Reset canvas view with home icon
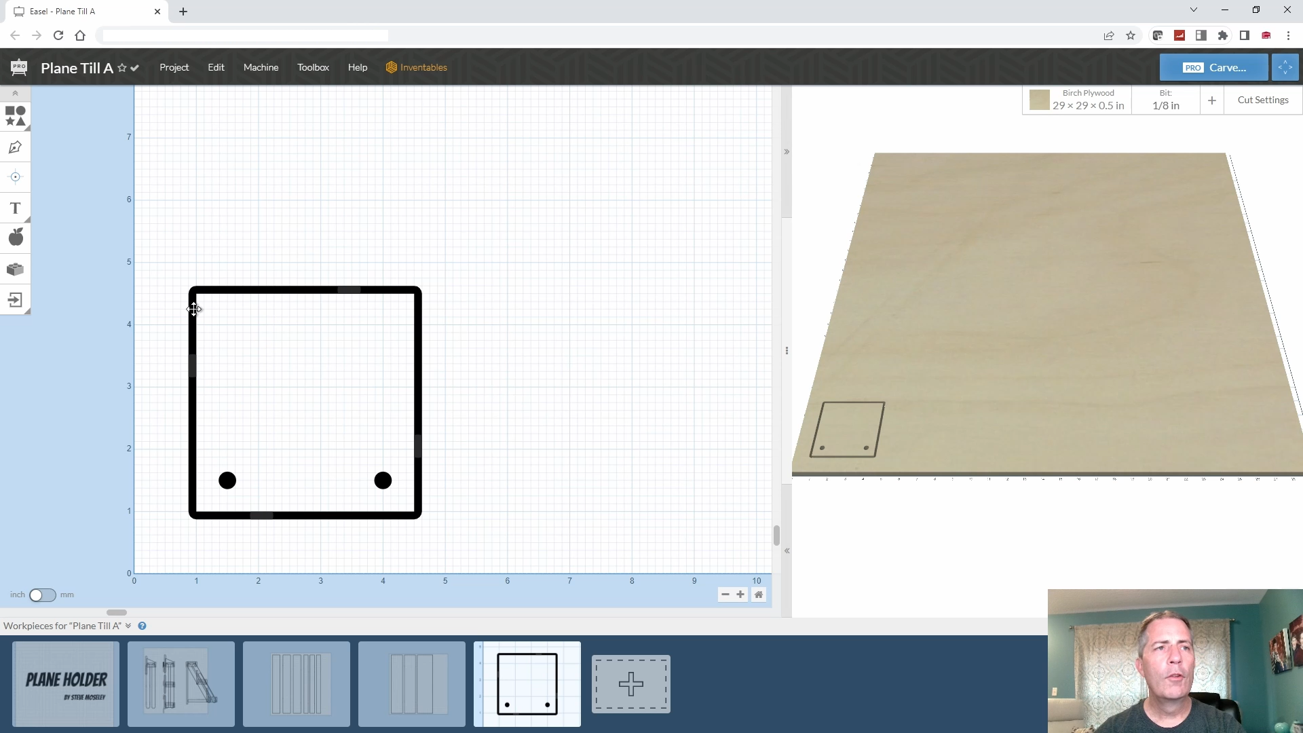This screenshot has height=733, width=1303. coord(759,595)
